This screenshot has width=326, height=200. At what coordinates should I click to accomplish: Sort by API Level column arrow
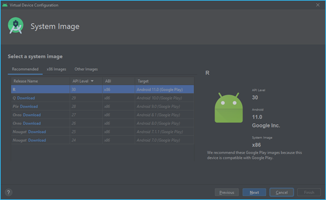[x=92, y=81]
